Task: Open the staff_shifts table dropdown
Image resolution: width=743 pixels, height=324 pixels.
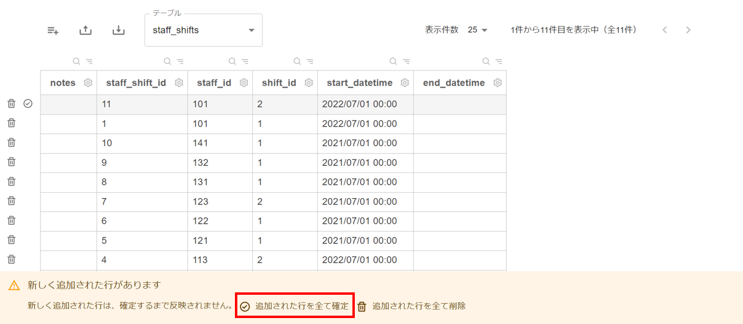Action: (203, 30)
